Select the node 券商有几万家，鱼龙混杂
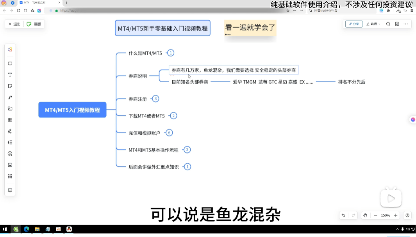 234,70
